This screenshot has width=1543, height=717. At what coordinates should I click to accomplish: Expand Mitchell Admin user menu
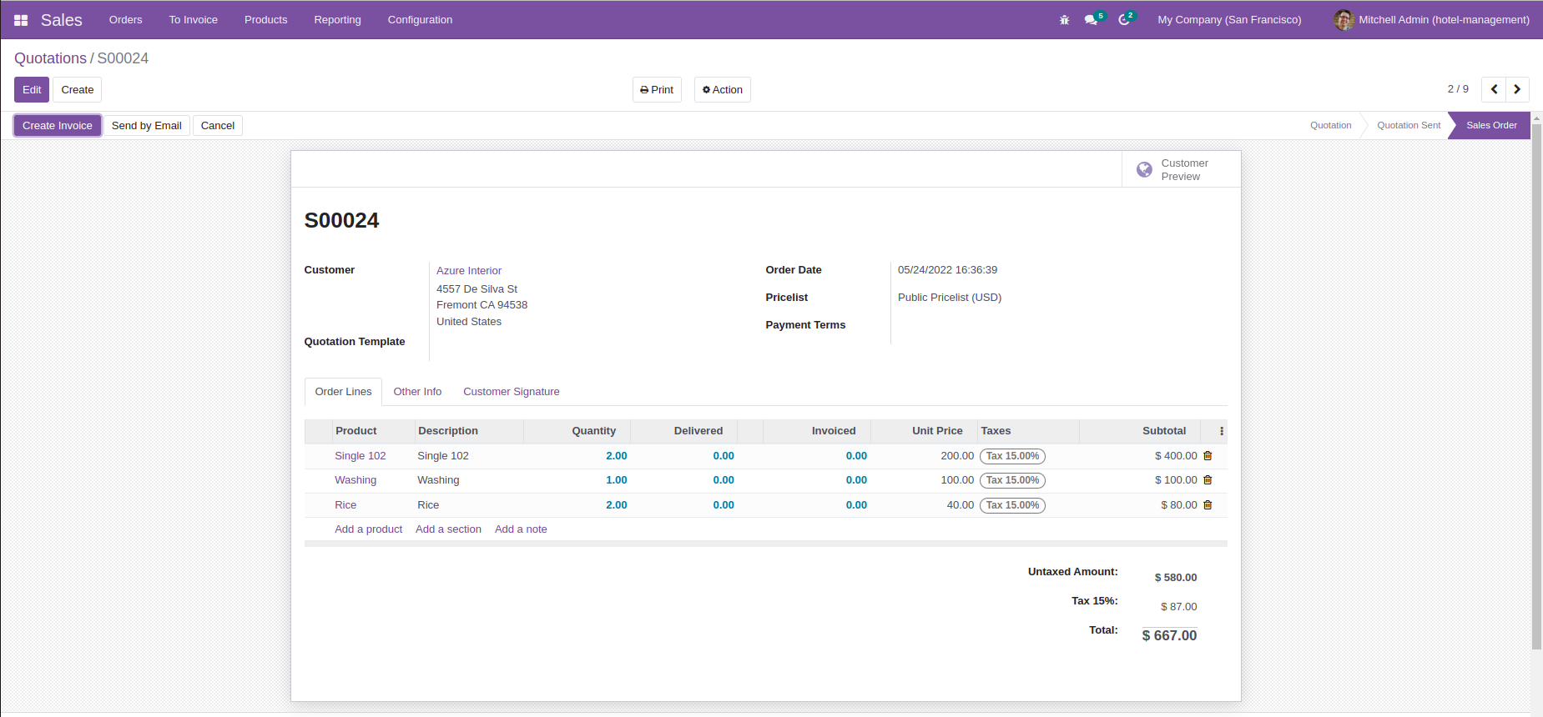pos(1431,20)
